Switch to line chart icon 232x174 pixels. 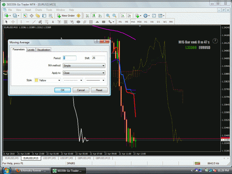100,16
